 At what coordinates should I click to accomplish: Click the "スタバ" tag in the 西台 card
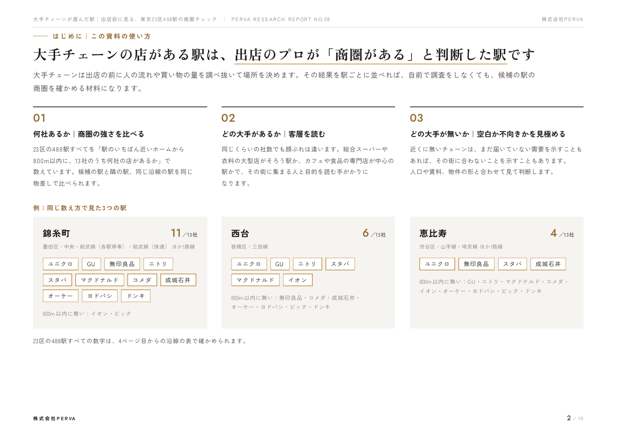coord(340,264)
